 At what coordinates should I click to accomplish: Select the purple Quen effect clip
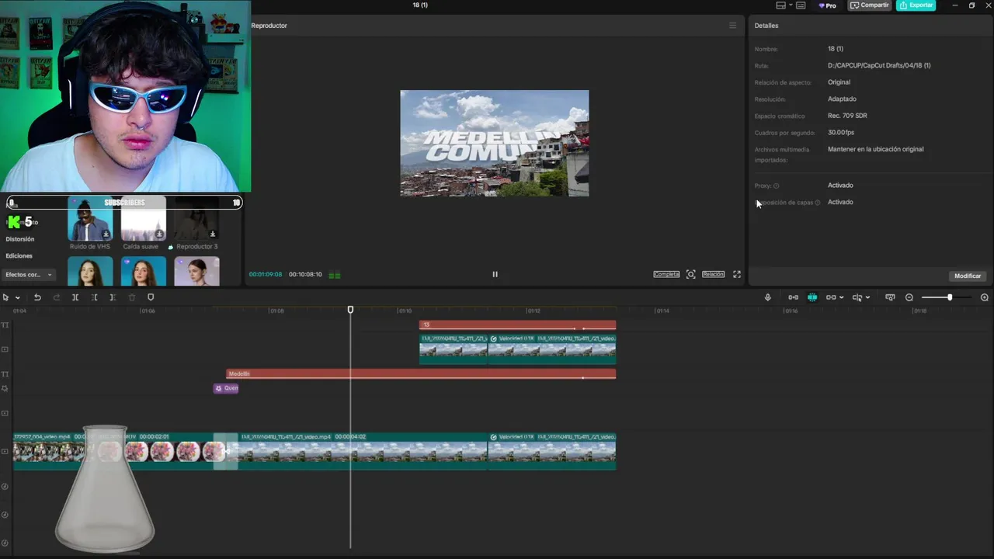(226, 388)
